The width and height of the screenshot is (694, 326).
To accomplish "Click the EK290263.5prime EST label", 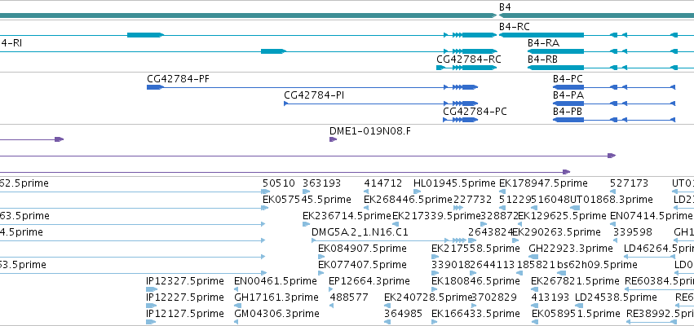I will point(556,232).
